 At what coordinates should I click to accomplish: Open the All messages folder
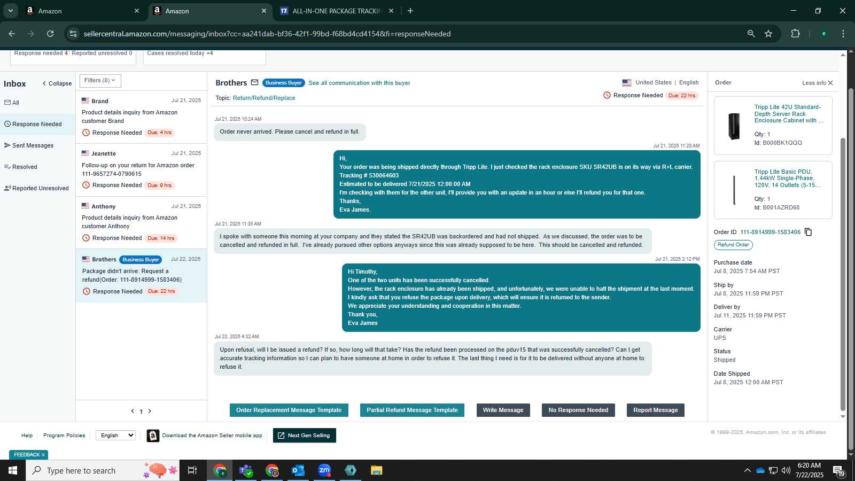12,103
